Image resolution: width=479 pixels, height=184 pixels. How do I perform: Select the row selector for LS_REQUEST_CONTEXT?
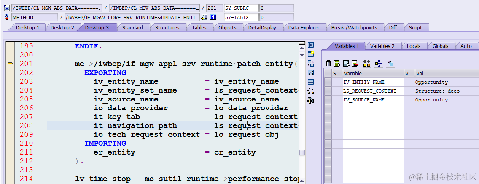coord(328,91)
